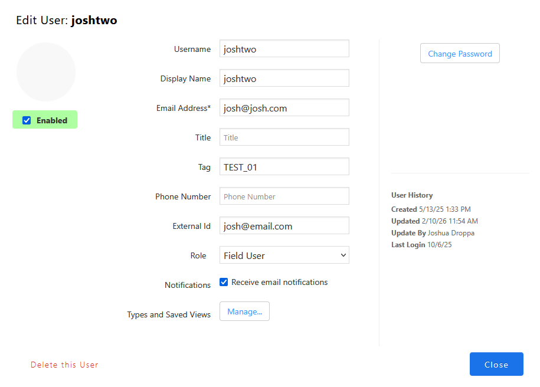
Task: Click the Update By Joshua Droppa line
Action: click(x=433, y=233)
